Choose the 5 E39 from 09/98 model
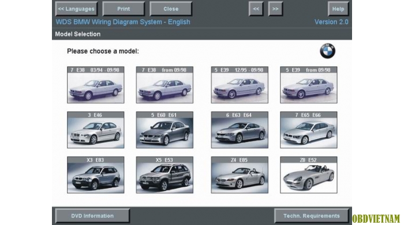This screenshot has height=225, width=404. (309, 85)
